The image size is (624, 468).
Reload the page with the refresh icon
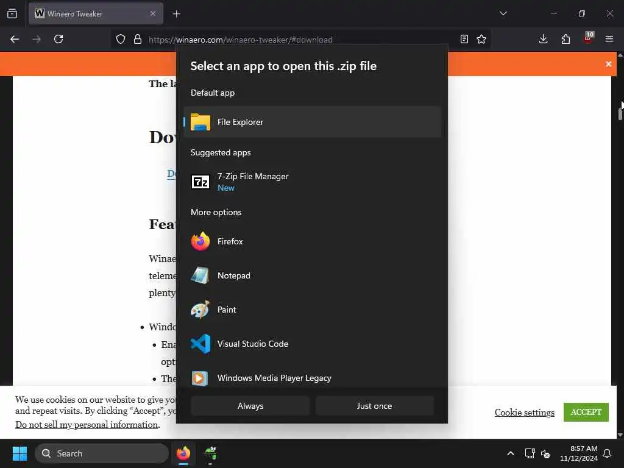point(58,39)
